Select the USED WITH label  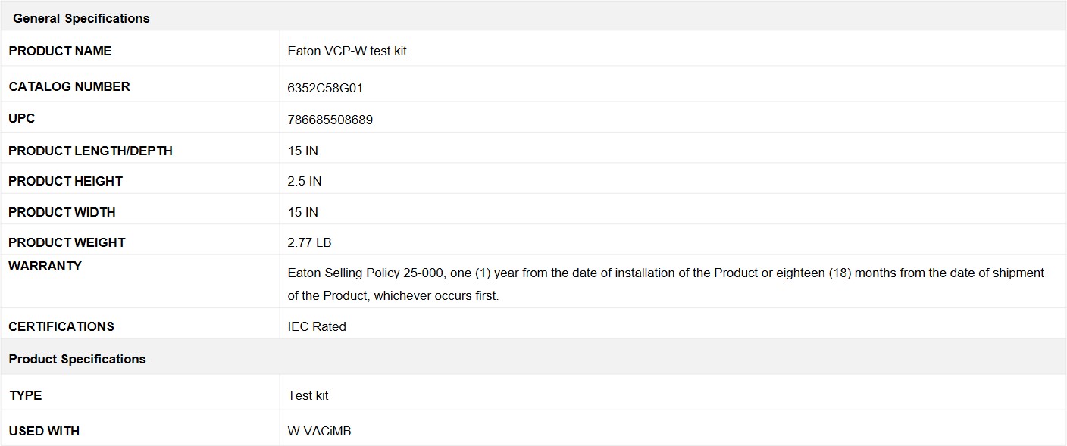coord(44,431)
